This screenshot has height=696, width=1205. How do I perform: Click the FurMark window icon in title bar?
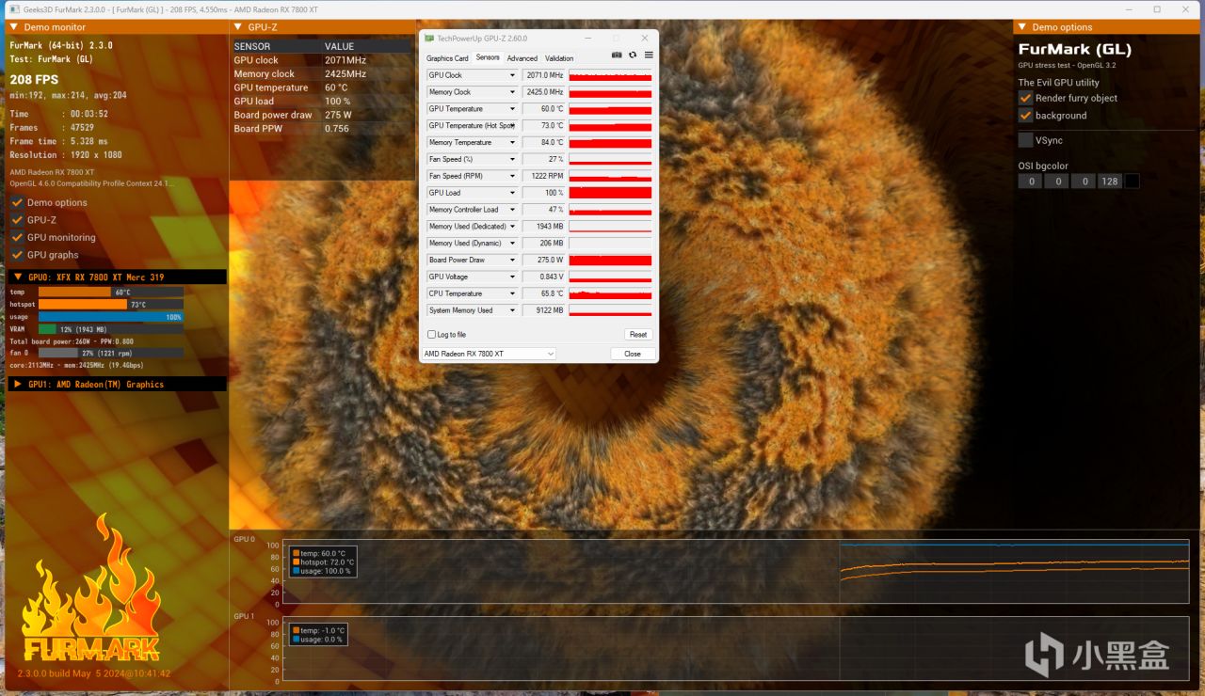14,9
